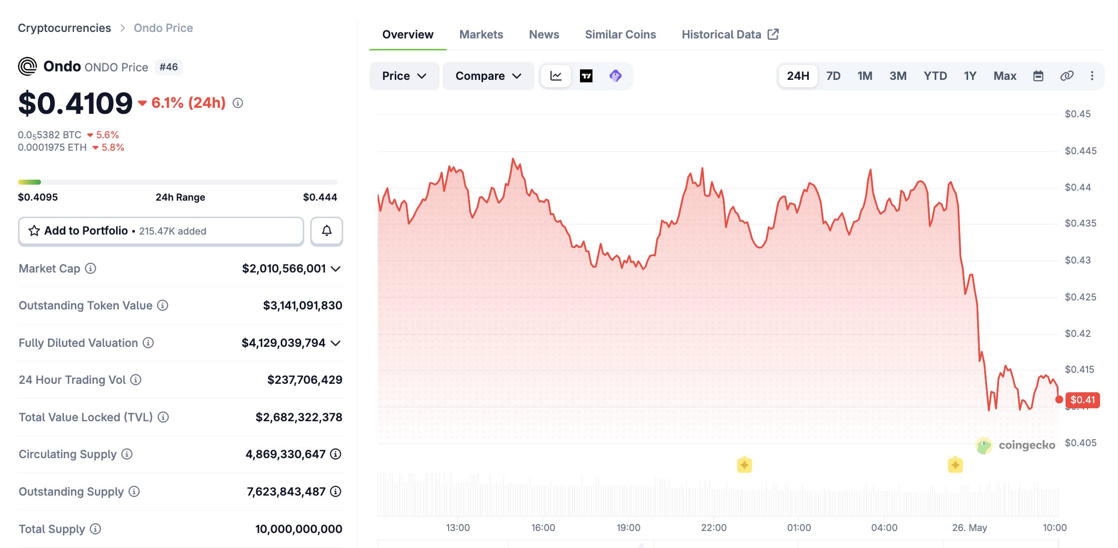
Task: Click the $3,141,091,830 value
Action: click(x=303, y=305)
